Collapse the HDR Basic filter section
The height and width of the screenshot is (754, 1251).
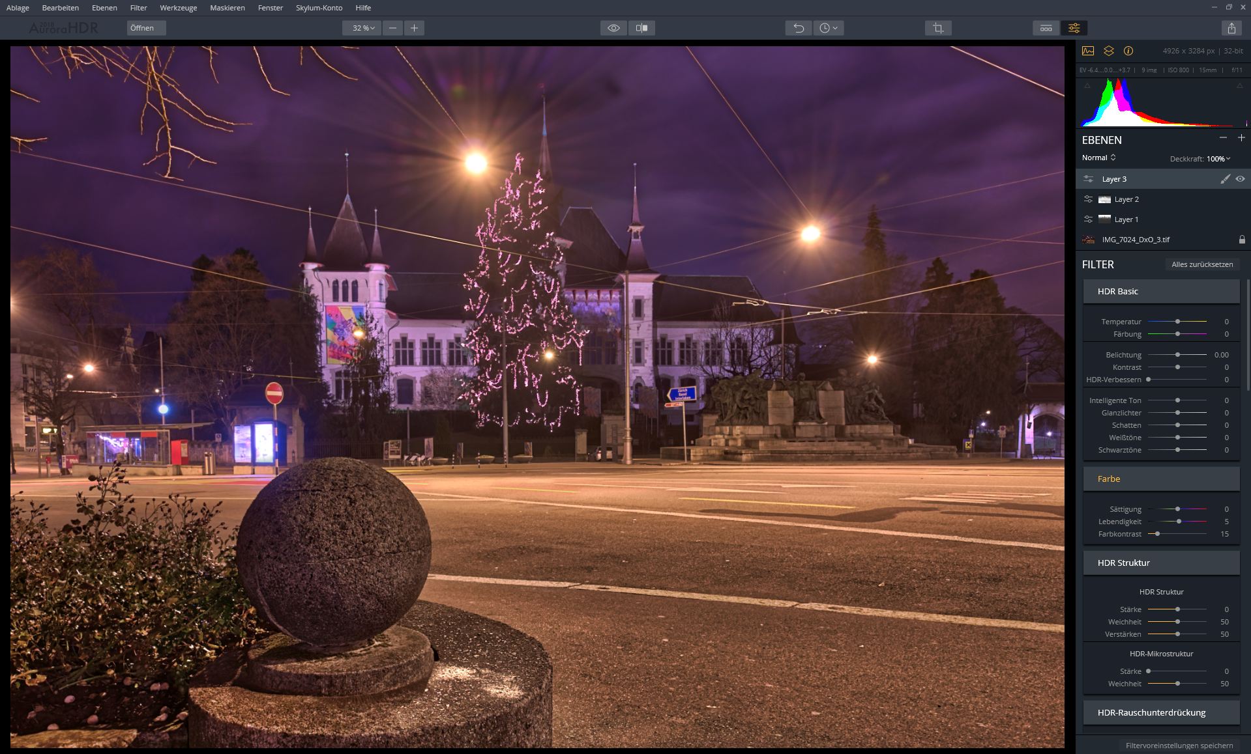point(1161,292)
